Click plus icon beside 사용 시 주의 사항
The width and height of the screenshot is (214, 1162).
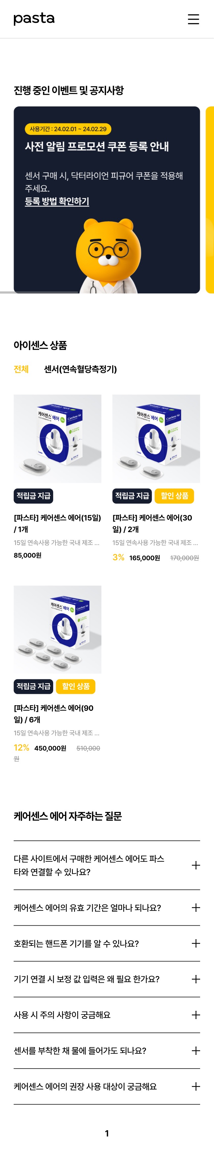pos(196,1014)
